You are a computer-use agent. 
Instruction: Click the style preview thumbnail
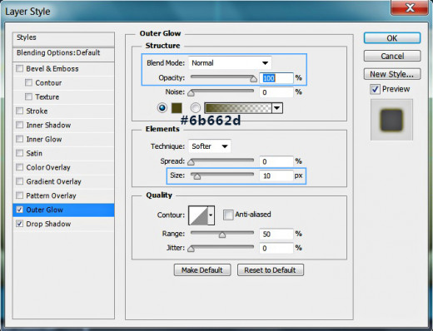(391, 120)
